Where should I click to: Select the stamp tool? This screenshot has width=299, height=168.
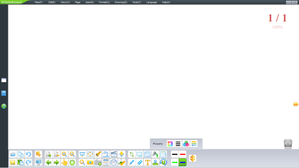tap(155, 162)
